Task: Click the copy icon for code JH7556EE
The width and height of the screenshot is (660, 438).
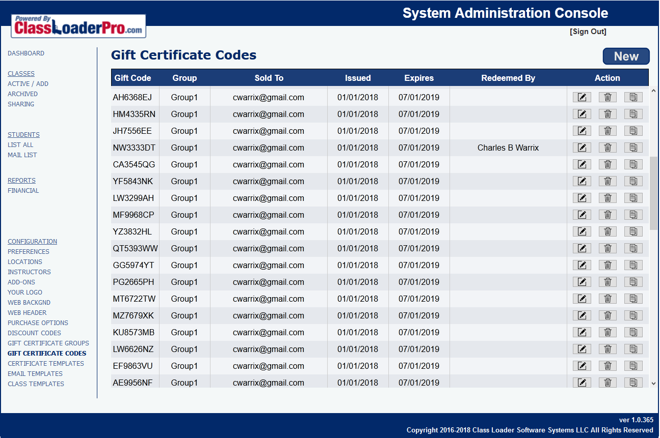Action: pyautogui.click(x=633, y=131)
